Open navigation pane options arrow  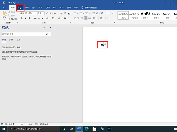pyautogui.click(x=44, y=27)
